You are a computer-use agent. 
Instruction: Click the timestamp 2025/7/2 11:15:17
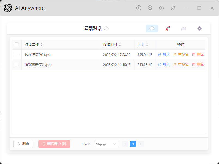pos(117,65)
